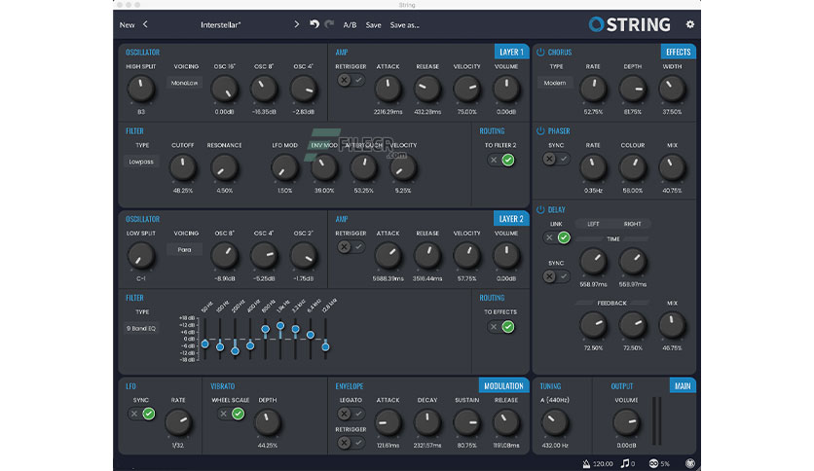Click the Delay Mix knob

[672, 325]
